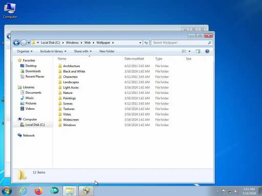This screenshot has height=196, width=262.
Task: Click the Back navigation arrow button
Action: [x=16, y=43]
